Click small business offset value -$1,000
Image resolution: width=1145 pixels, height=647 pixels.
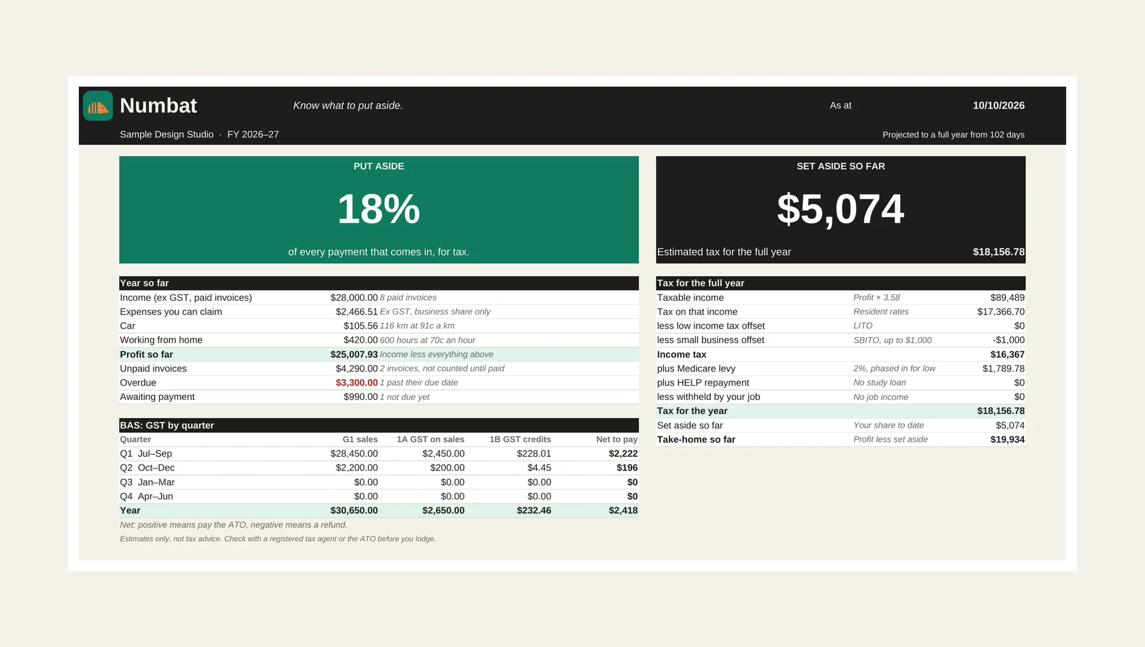[1009, 340]
